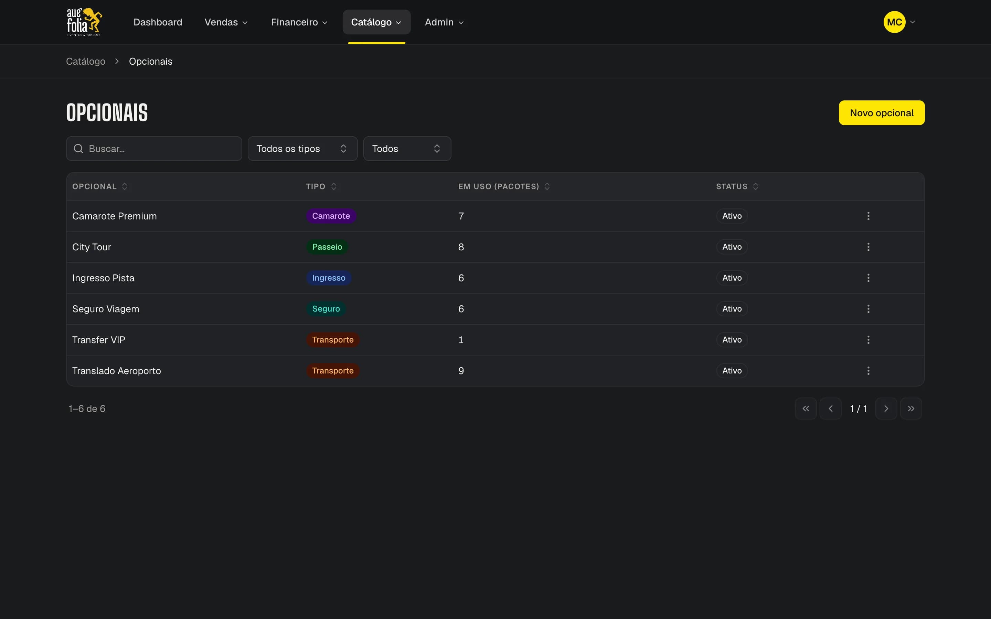This screenshot has height=619, width=991.
Task: Open kebab menu for Seguro Viagem
Action: pyautogui.click(x=868, y=309)
